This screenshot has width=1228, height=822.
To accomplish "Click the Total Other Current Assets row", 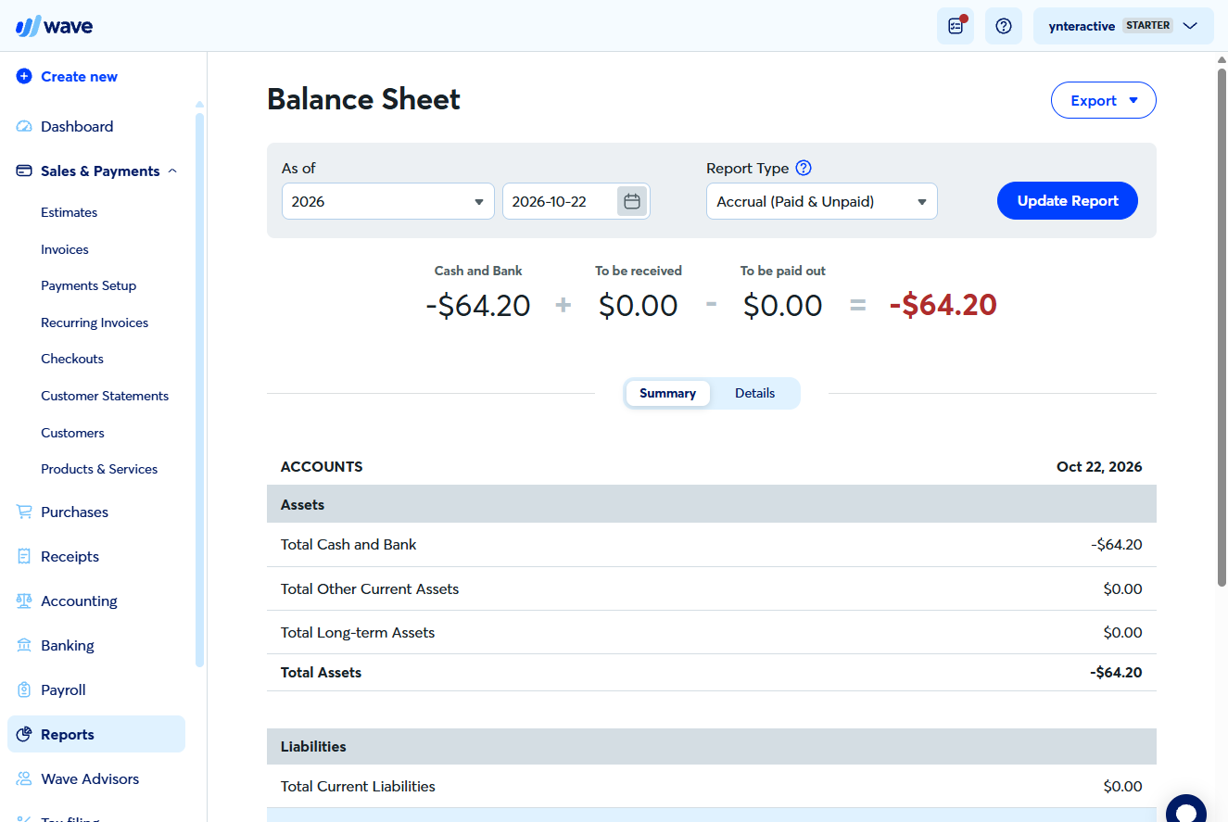I will pyautogui.click(x=712, y=589).
